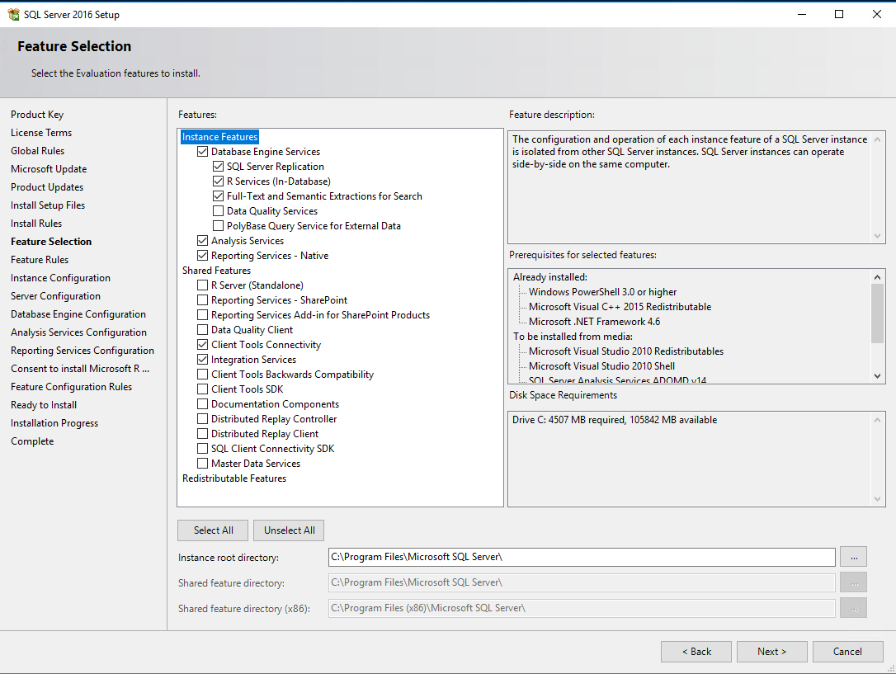Open the Complete step
This screenshot has width=896, height=674.
32,441
